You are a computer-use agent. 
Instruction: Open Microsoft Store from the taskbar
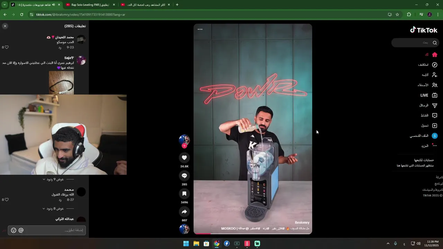tap(206, 243)
